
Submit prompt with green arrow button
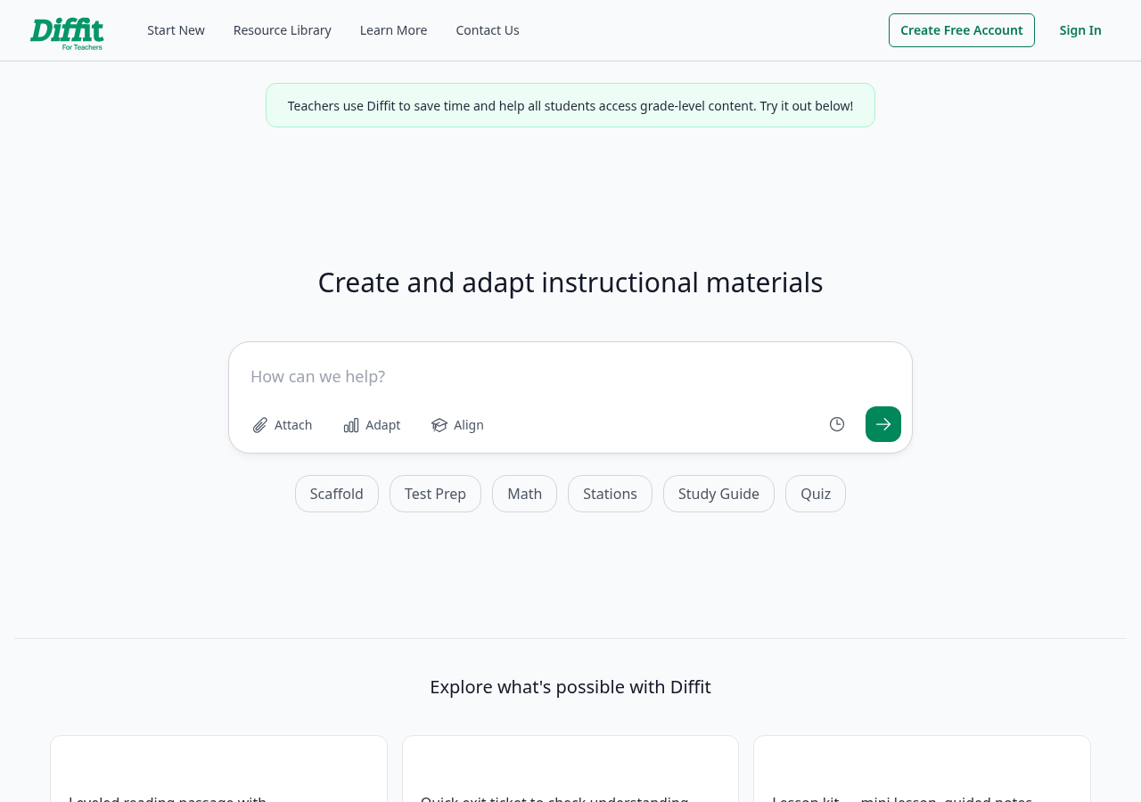click(x=883, y=424)
